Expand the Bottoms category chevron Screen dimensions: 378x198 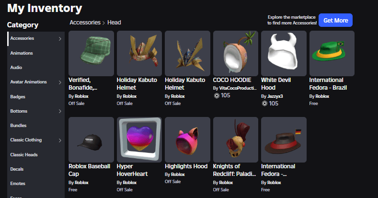click(x=60, y=111)
